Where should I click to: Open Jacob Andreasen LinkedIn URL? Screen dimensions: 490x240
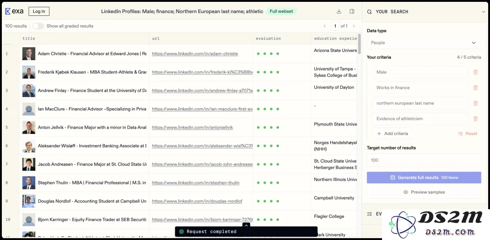pyautogui.click(x=202, y=164)
